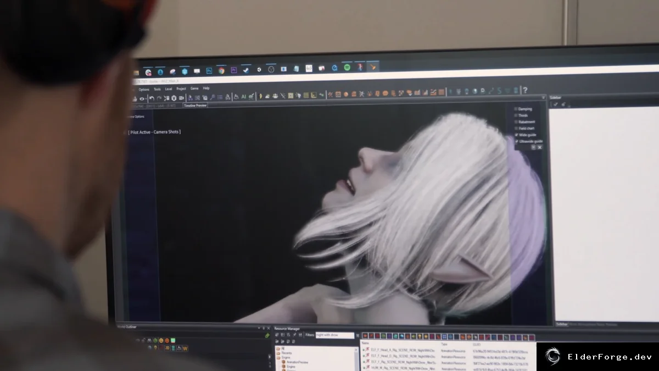Enable the Rabatment checkbox
This screenshot has height=371, width=659.
pos(516,122)
